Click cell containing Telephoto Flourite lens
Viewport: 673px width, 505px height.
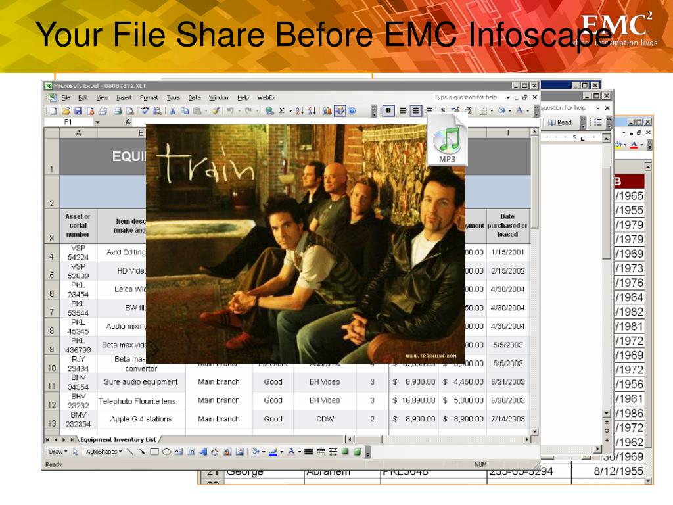[x=141, y=401]
